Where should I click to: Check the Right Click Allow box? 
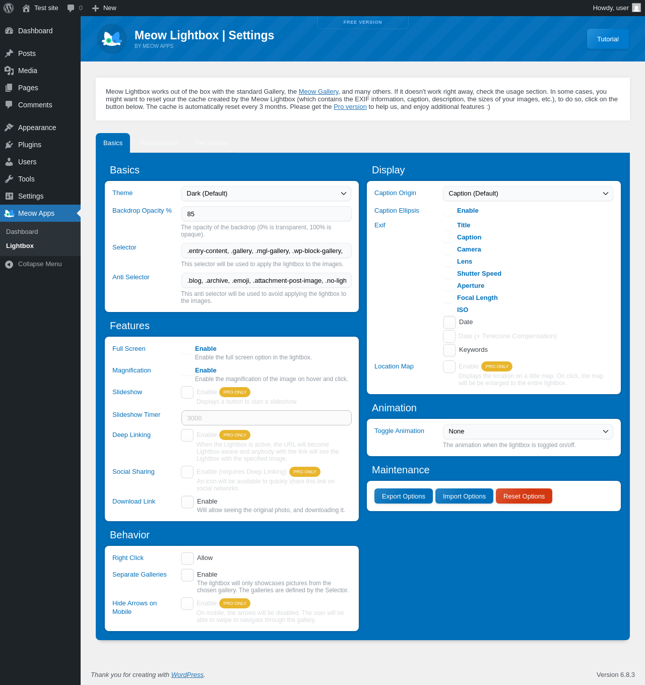point(187,558)
